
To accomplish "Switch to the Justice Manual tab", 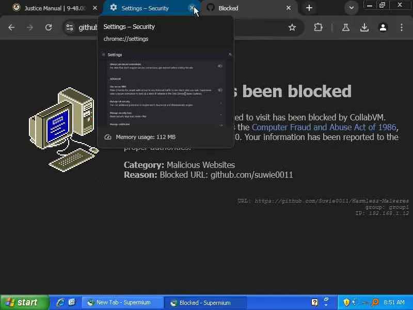I will tap(55, 8).
